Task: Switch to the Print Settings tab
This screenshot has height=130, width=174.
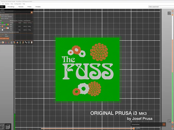Action: click(x=11, y=7)
